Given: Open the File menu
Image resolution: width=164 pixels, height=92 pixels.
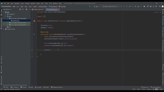Looking at the screenshot, I should point(5,3).
